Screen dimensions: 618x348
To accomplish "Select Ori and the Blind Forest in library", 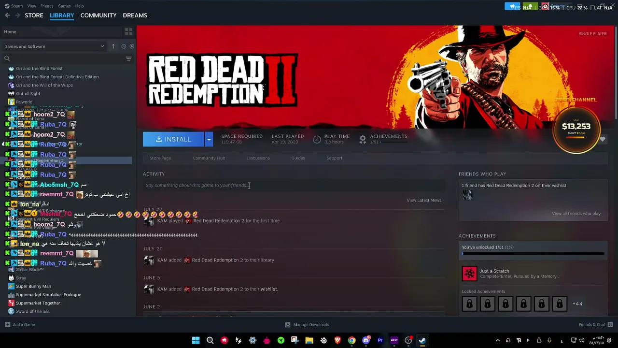I will 39,69.
